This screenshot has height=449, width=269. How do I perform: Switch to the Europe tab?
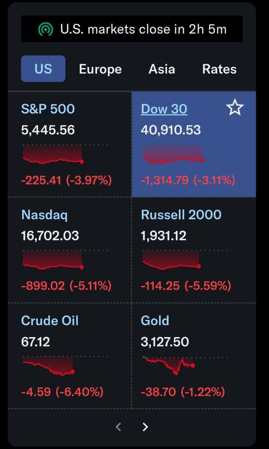pos(100,69)
